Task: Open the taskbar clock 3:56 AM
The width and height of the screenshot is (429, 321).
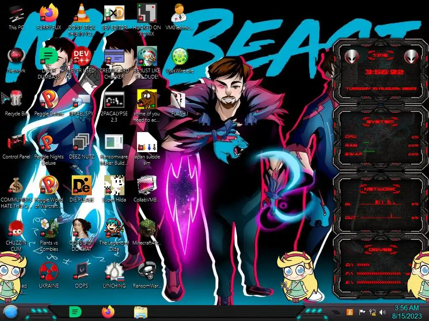Action: tap(406, 312)
